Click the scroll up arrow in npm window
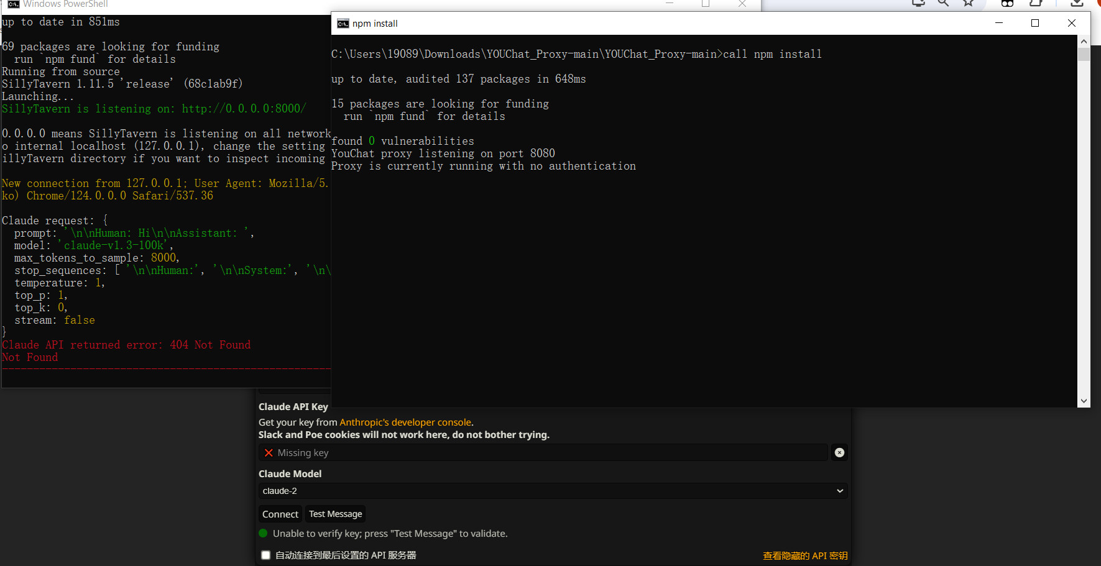 tap(1084, 42)
